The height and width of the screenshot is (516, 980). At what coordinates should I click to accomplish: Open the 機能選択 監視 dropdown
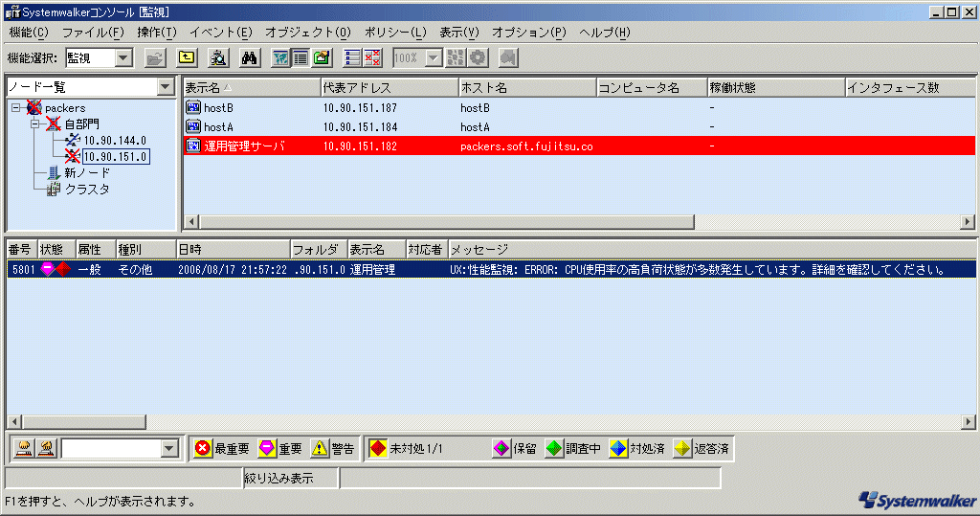click(123, 58)
